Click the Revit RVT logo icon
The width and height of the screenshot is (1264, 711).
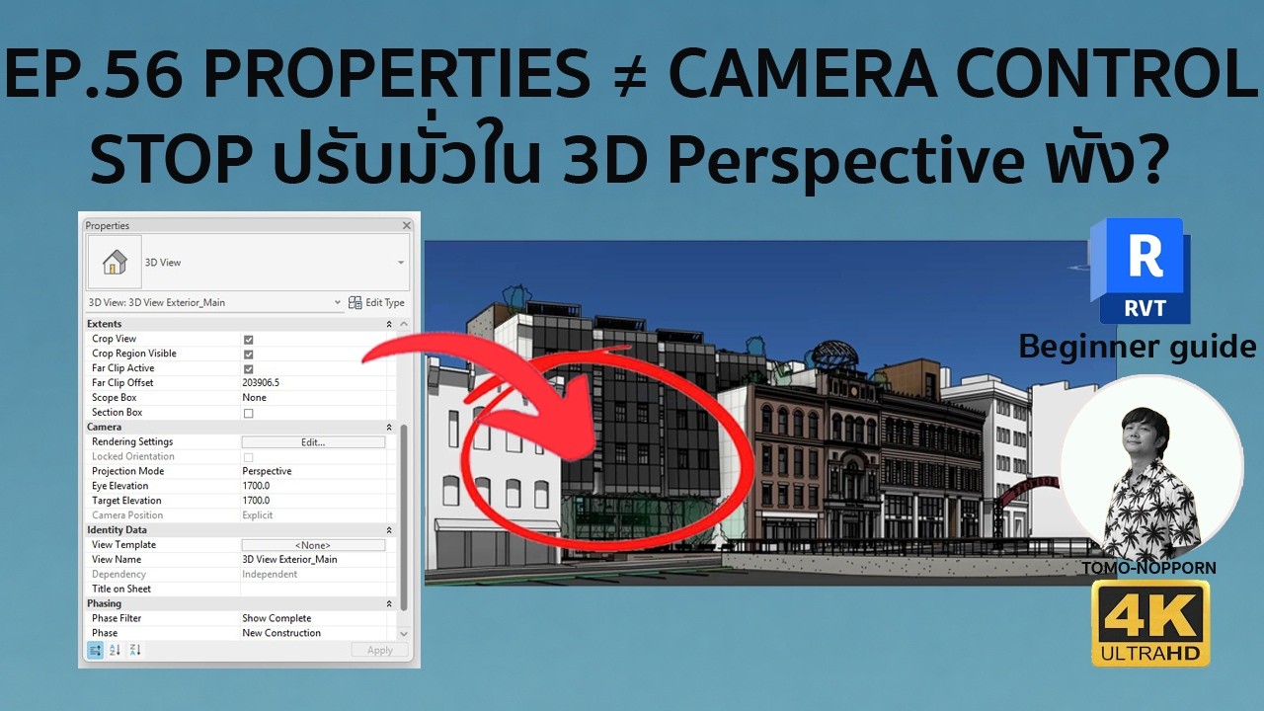tap(1143, 271)
